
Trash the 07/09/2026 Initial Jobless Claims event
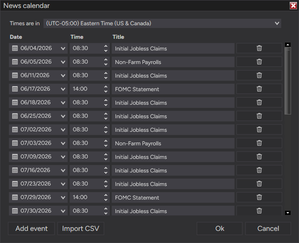[259, 157]
